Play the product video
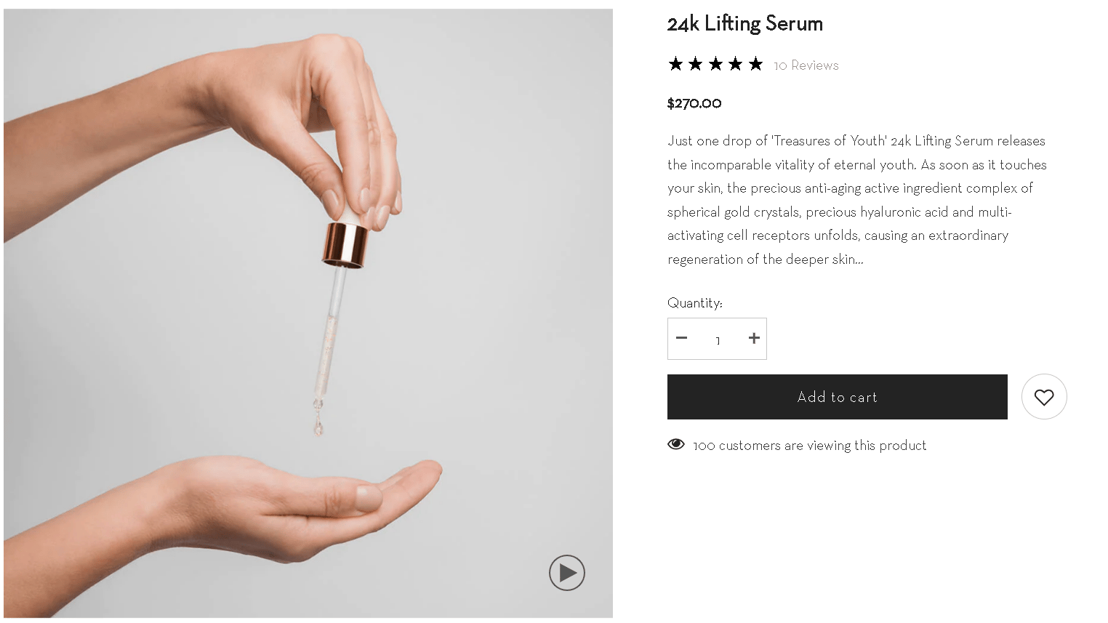This screenshot has height=623, width=1108. pyautogui.click(x=567, y=573)
